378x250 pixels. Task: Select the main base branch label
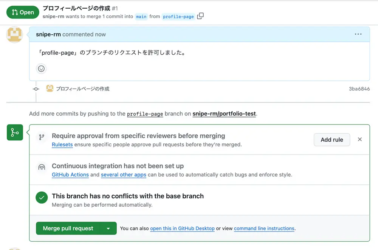pos(141,17)
